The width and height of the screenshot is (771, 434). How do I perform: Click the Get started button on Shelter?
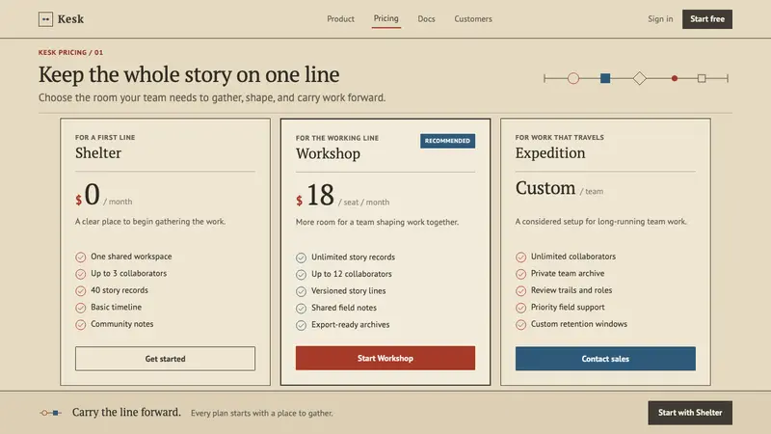pyautogui.click(x=165, y=359)
